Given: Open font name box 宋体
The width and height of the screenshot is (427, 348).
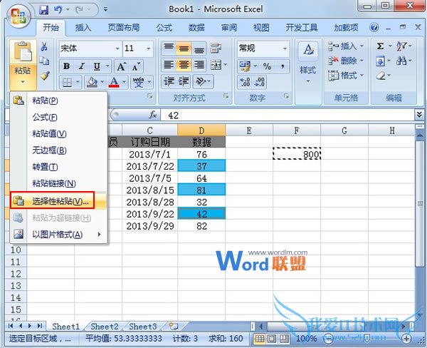Looking at the screenshot, I should point(90,48).
